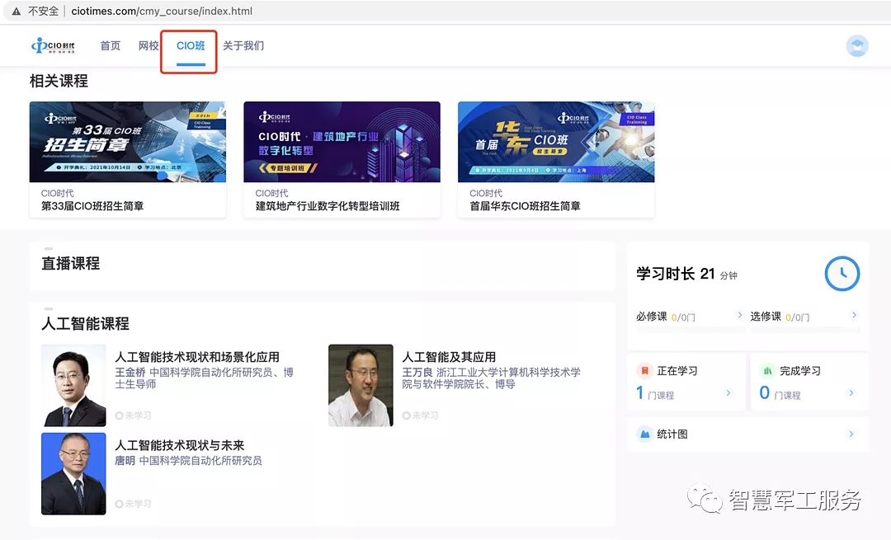Open course 人工智能及其应用
891x540 pixels.
[449, 357]
